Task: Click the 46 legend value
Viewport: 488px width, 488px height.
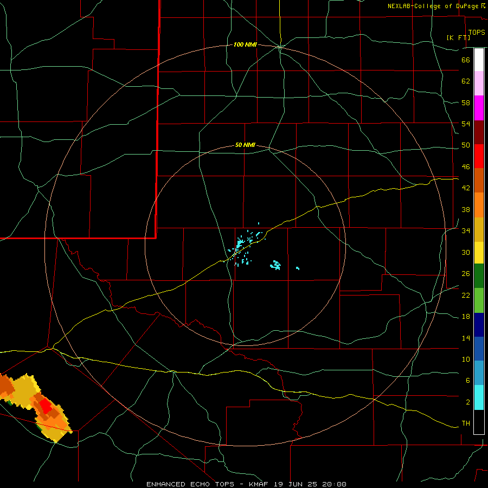Action: point(466,167)
